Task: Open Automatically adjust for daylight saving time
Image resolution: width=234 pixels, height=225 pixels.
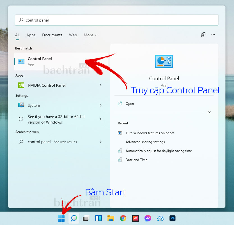Action: [x=159, y=151]
